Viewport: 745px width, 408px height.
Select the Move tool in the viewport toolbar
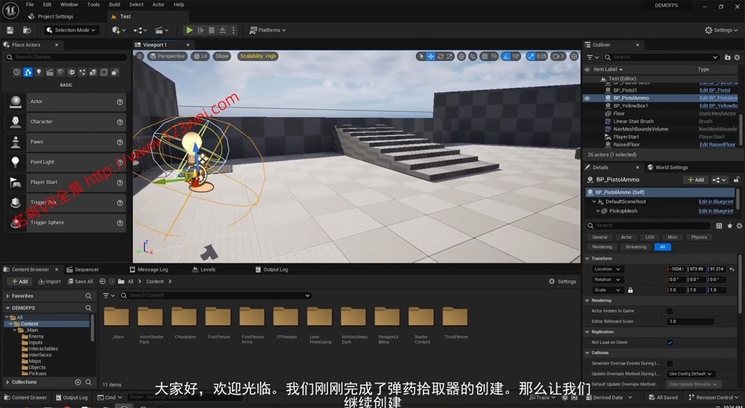(x=431, y=56)
